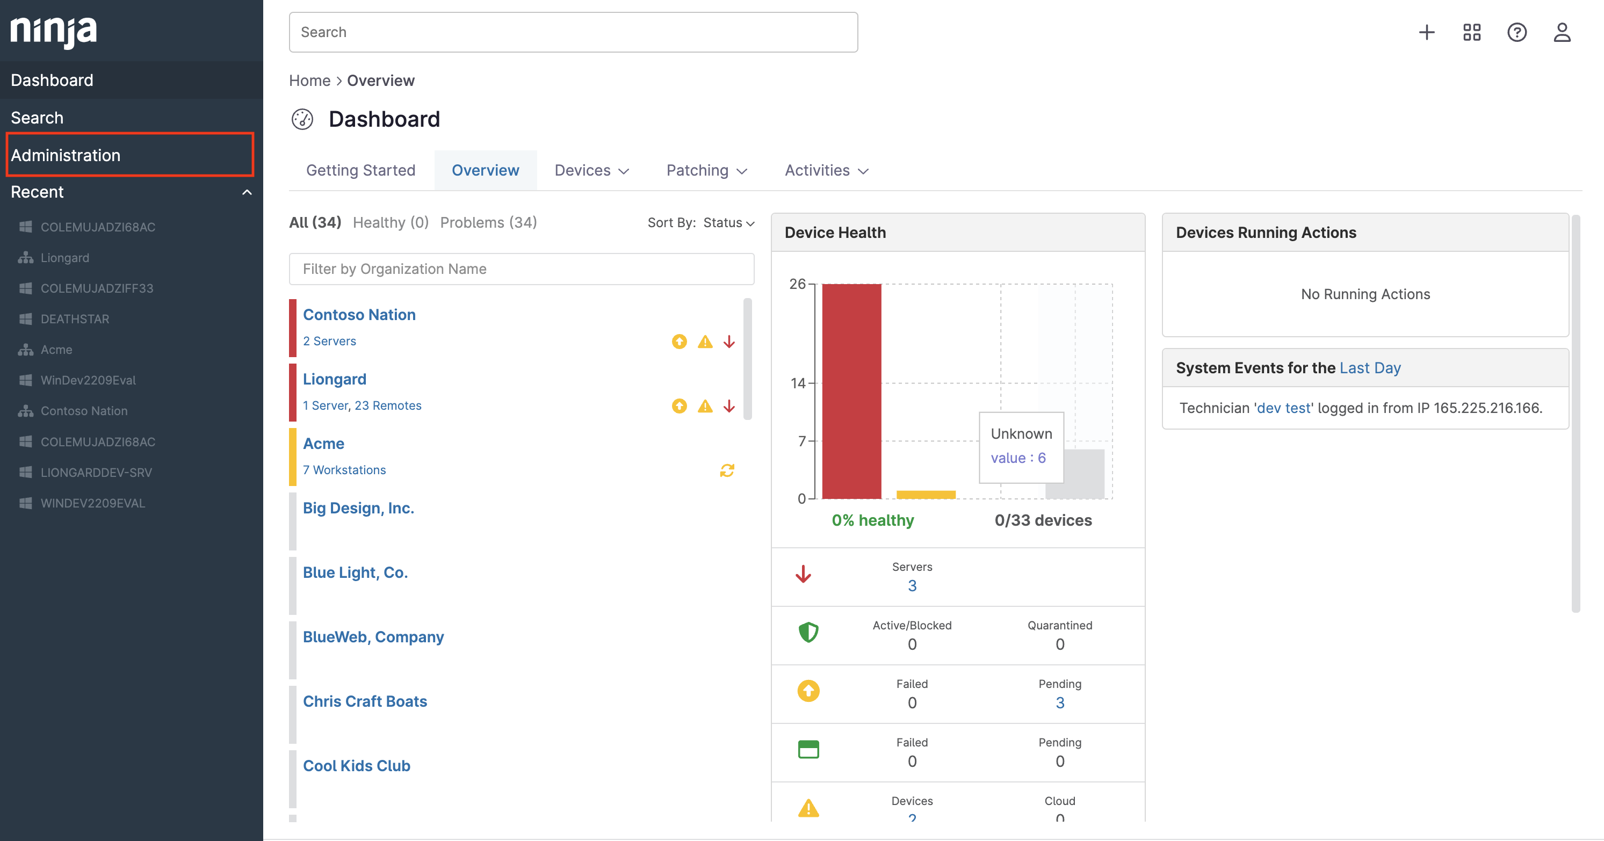Click the red bar in Device Health chart

(x=851, y=391)
